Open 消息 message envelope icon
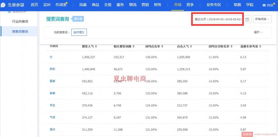Image resolution: width=278 pixels, height=137 pixels. point(264,5)
